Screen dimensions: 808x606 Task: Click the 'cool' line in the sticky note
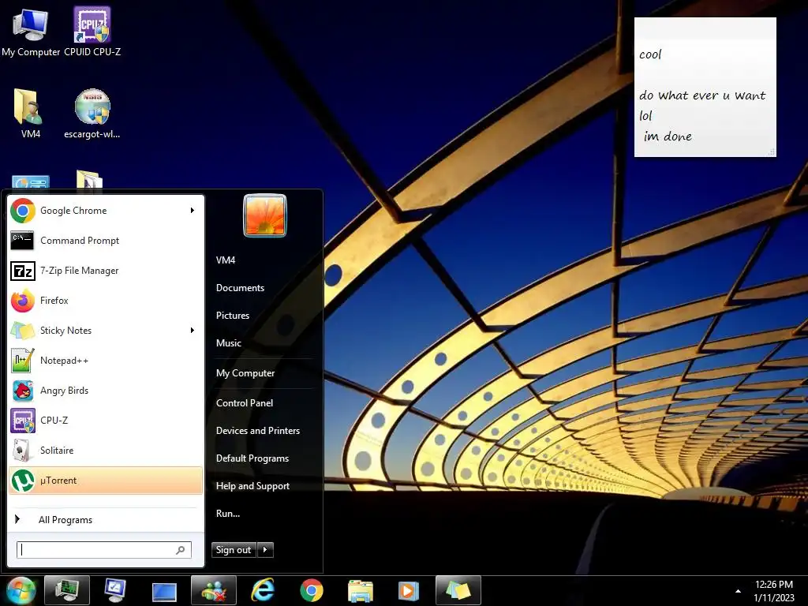[x=650, y=54]
